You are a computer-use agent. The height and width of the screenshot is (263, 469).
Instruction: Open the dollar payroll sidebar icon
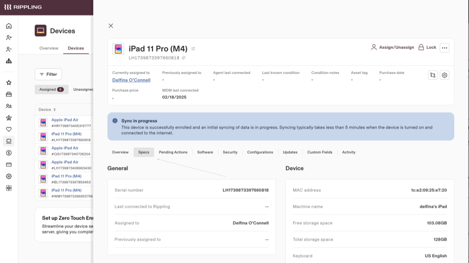coord(9,152)
